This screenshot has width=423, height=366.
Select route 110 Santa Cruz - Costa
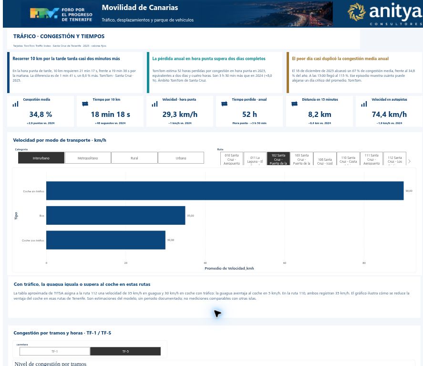(x=348, y=159)
